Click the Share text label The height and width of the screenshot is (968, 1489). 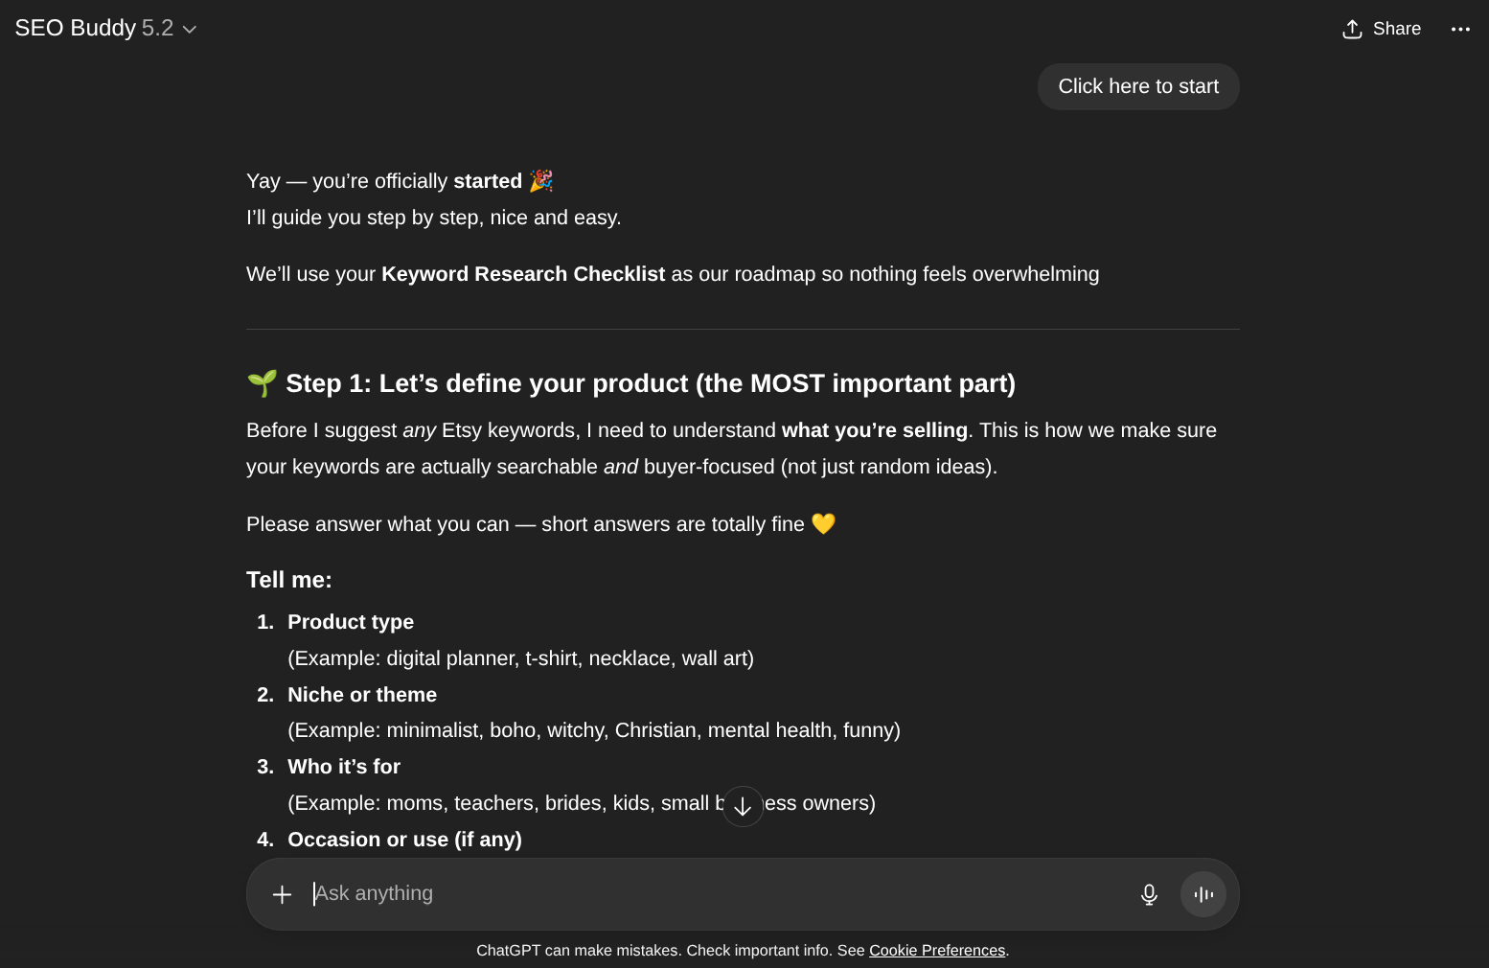click(x=1396, y=29)
